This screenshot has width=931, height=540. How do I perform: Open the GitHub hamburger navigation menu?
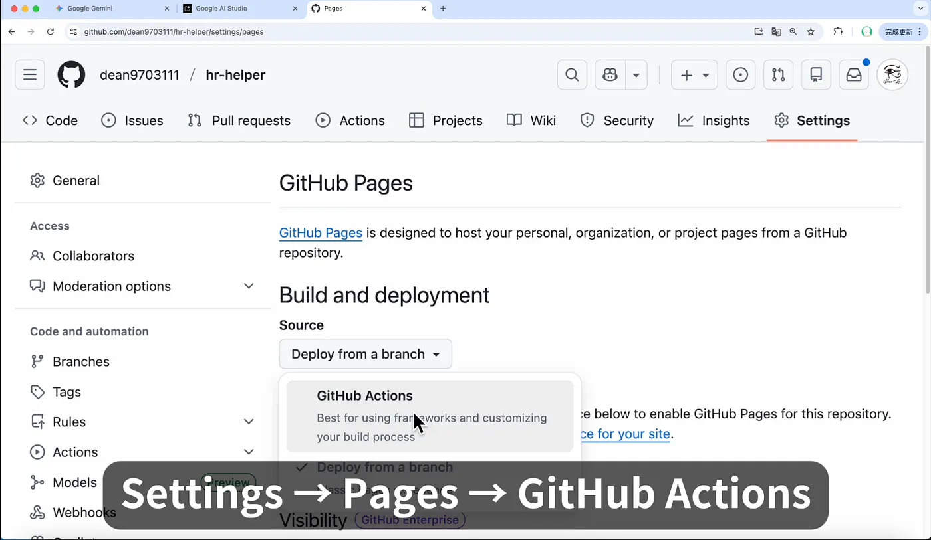point(30,75)
